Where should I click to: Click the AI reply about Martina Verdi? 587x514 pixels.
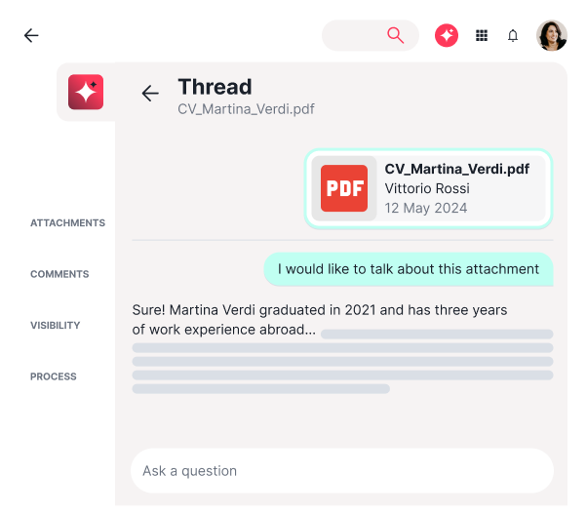click(x=319, y=320)
